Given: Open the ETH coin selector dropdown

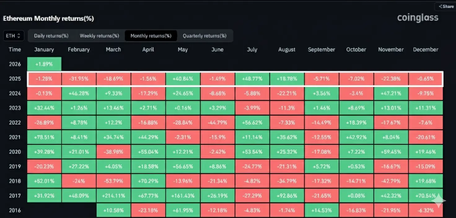Looking at the screenshot, I should [x=13, y=36].
